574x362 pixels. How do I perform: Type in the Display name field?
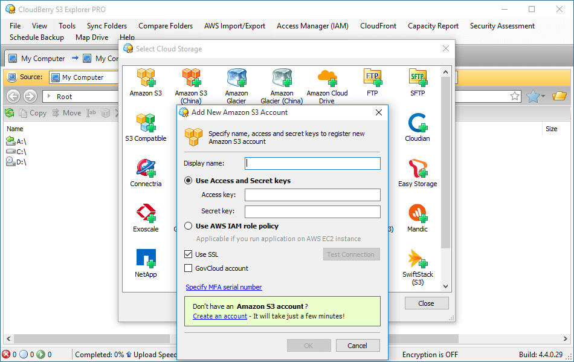[312, 163]
